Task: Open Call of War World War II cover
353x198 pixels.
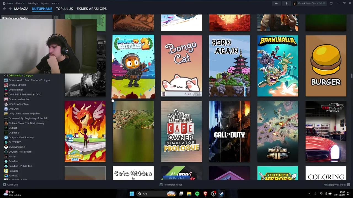Action: click(x=278, y=131)
